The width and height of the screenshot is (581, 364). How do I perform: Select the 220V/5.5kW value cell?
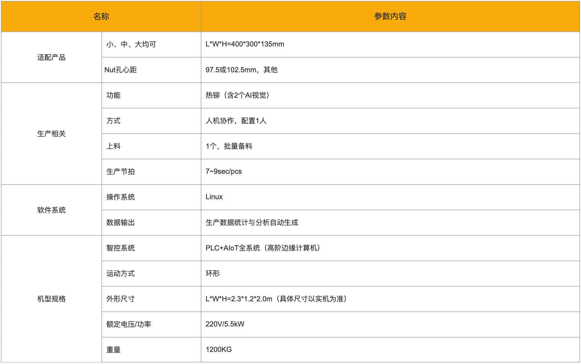click(x=225, y=324)
